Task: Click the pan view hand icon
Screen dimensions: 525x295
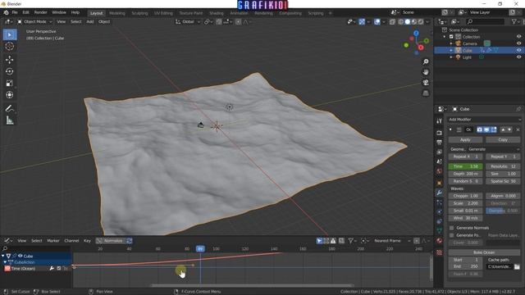Action: [x=426, y=72]
